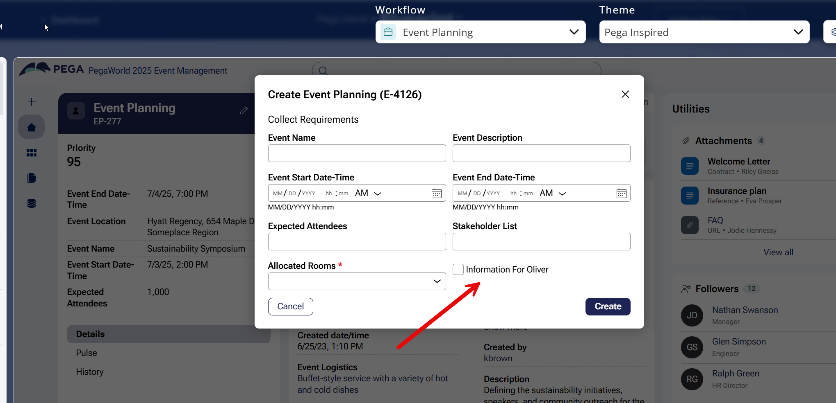Open calendar picker for Event End Date-Time

pyautogui.click(x=621, y=194)
